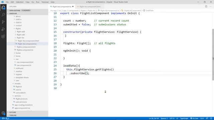Open the Run menu

(x=38, y=2)
